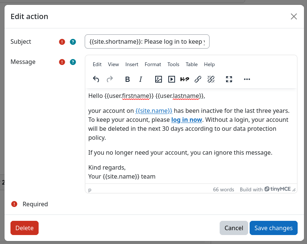Open the Insert menu
The image size is (307, 244).
[132, 64]
